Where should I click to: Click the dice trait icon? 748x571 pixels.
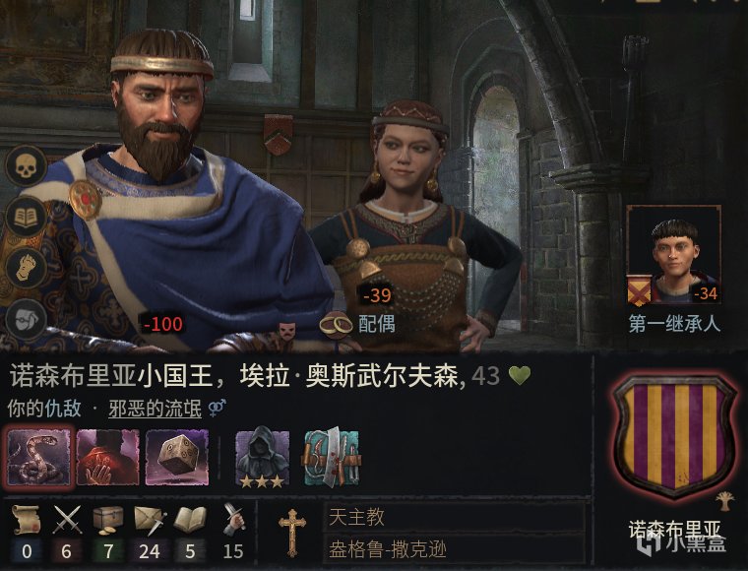click(x=176, y=457)
